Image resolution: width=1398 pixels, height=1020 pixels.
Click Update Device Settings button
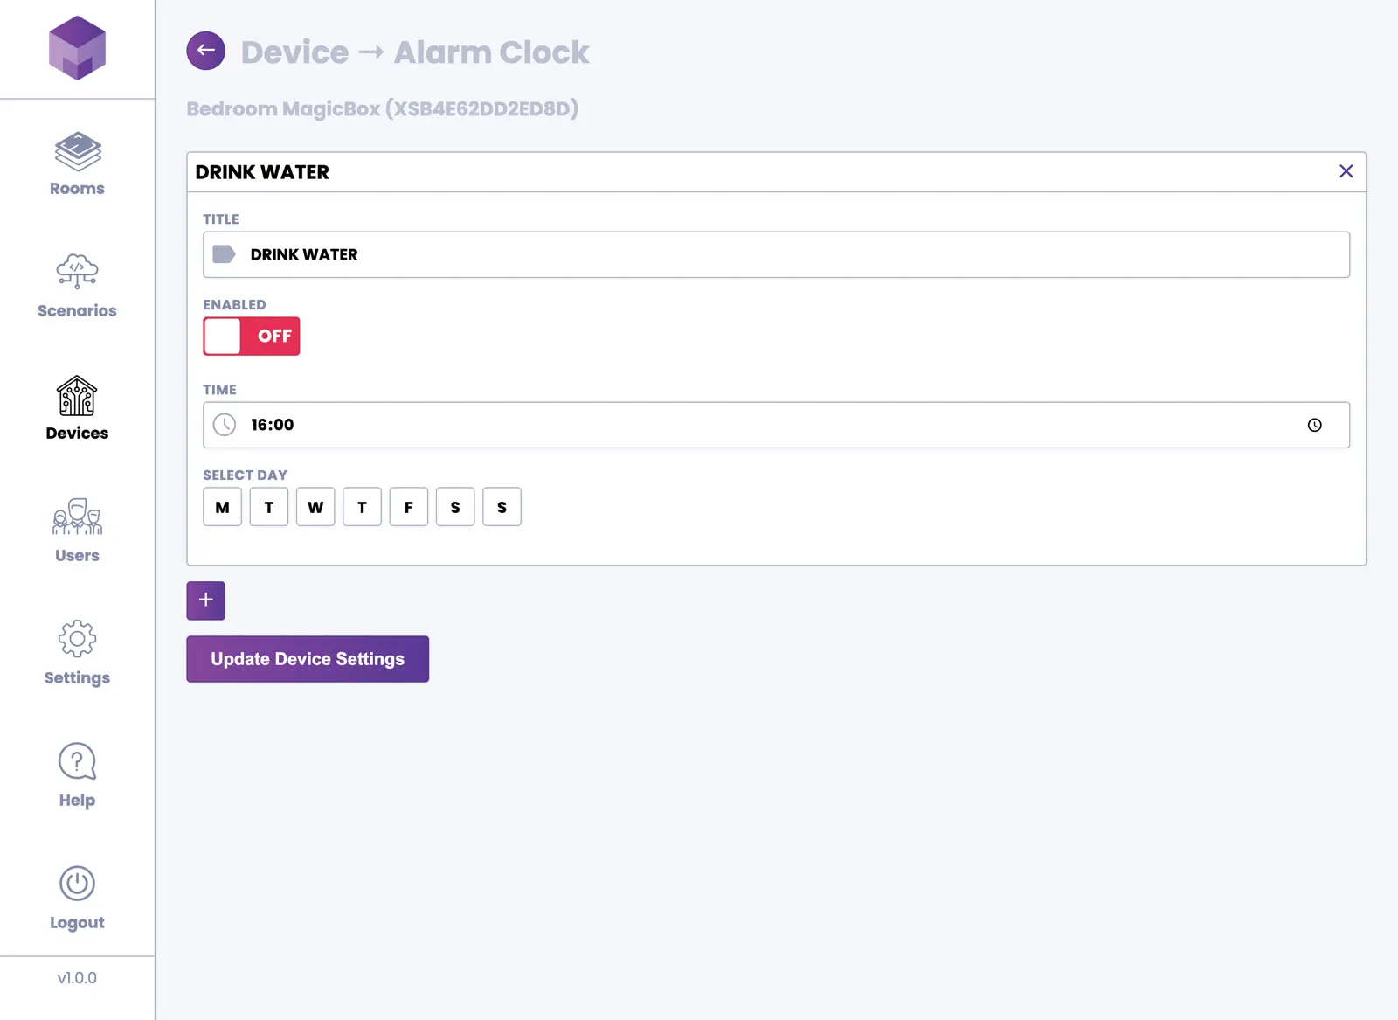pos(308,659)
